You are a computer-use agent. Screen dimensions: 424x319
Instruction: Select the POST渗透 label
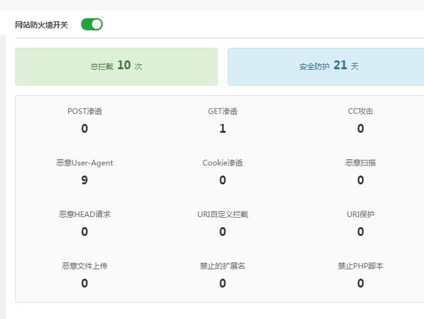(85, 111)
